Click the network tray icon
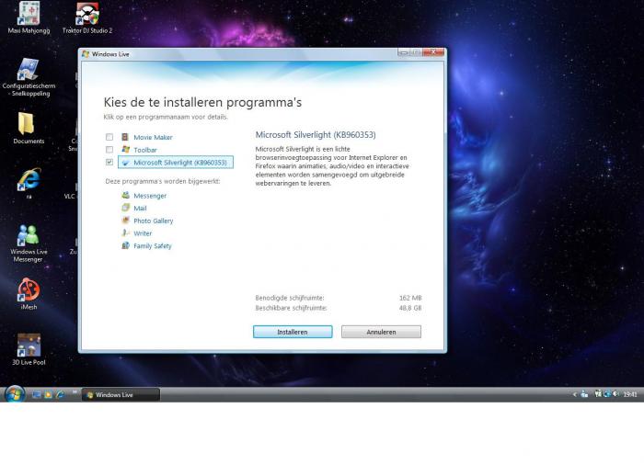Viewport: 644px width, 476px height. [607, 394]
